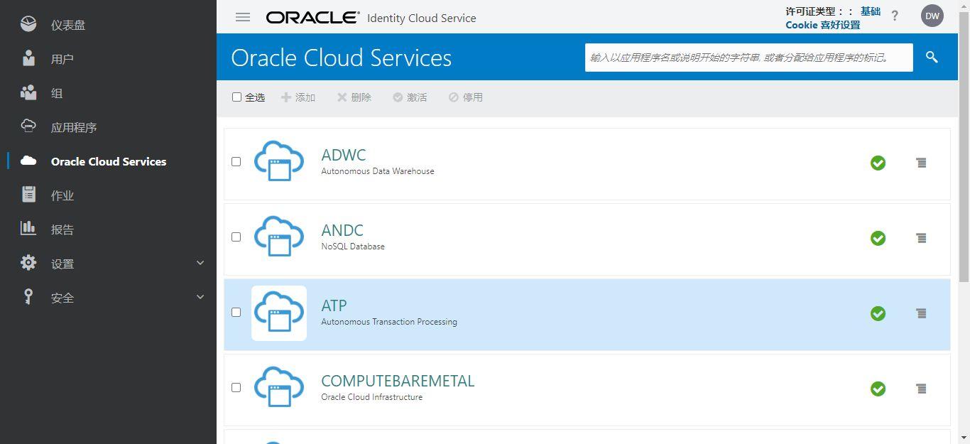This screenshot has width=970, height=444.
Task: Open the 基础 license type link
Action: (871, 11)
